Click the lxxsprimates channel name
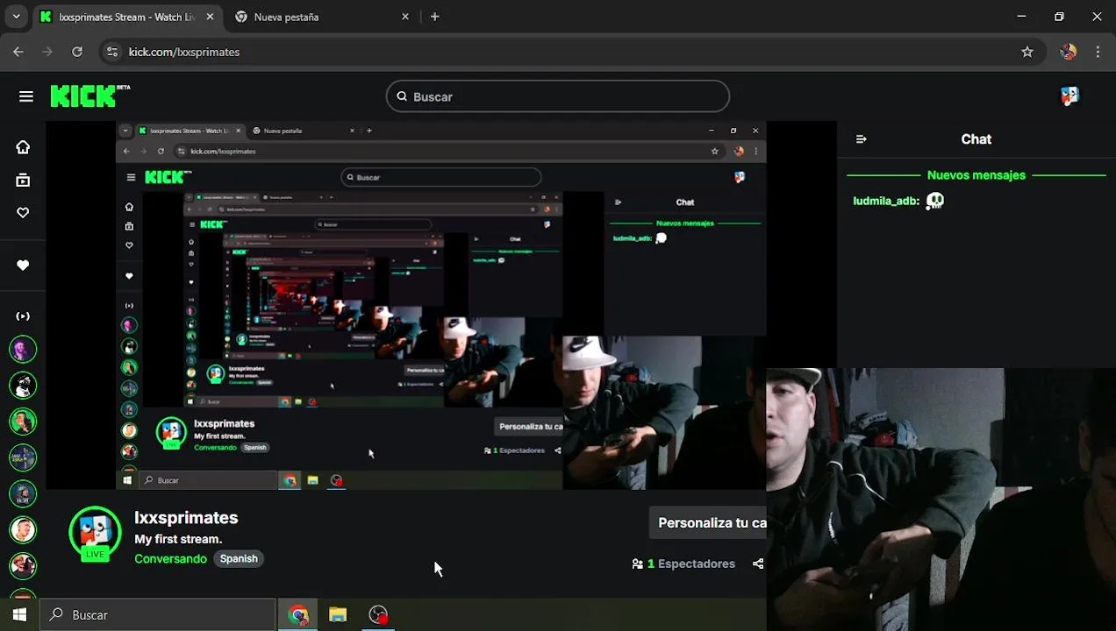Viewport: 1116px width, 631px height. (x=186, y=517)
